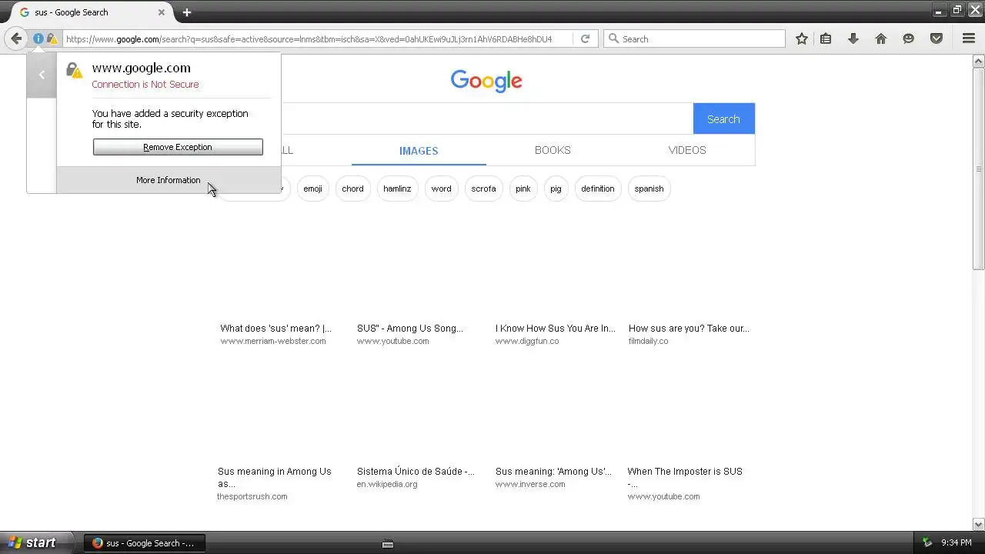Open a new tab with plus button
Image resolution: width=985 pixels, height=554 pixels.
(186, 12)
